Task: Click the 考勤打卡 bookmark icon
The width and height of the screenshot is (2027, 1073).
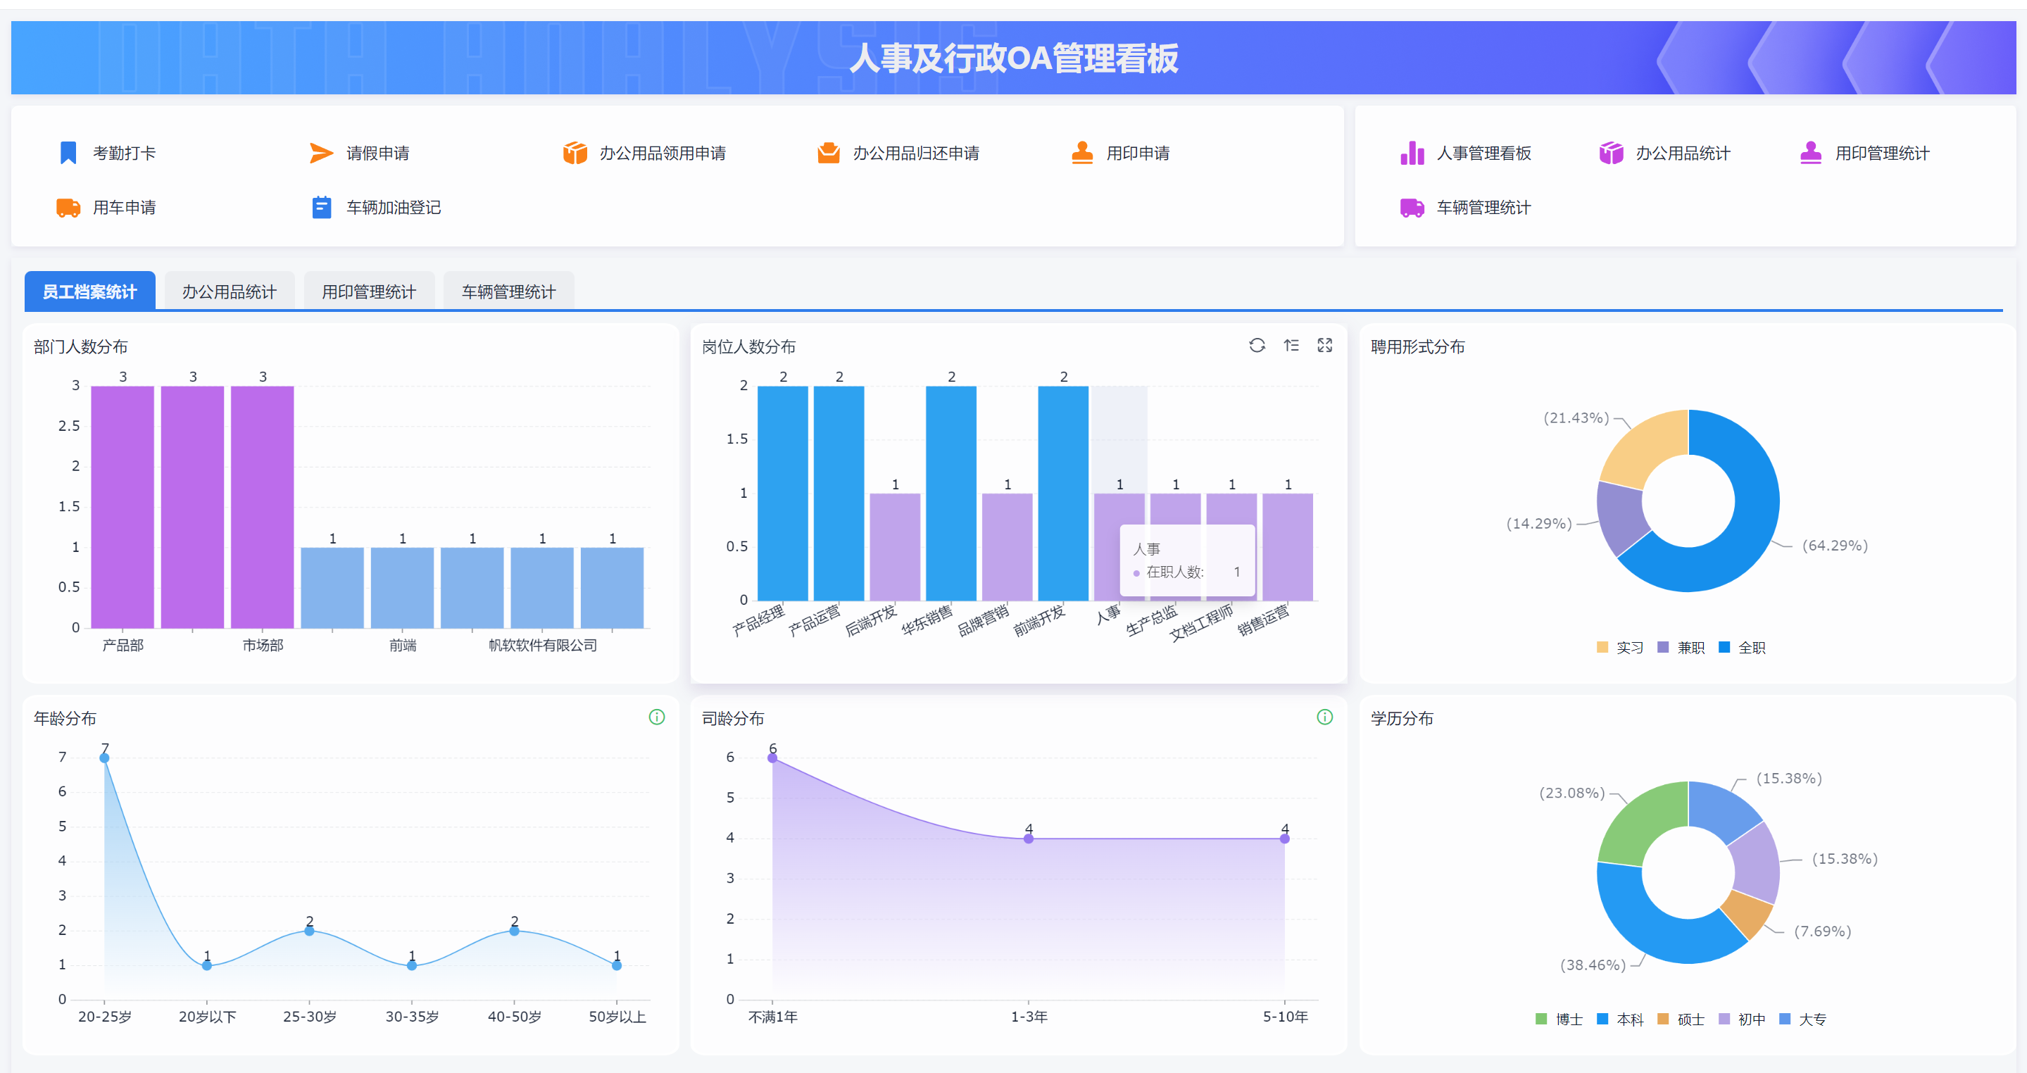Action: pyautogui.click(x=68, y=153)
